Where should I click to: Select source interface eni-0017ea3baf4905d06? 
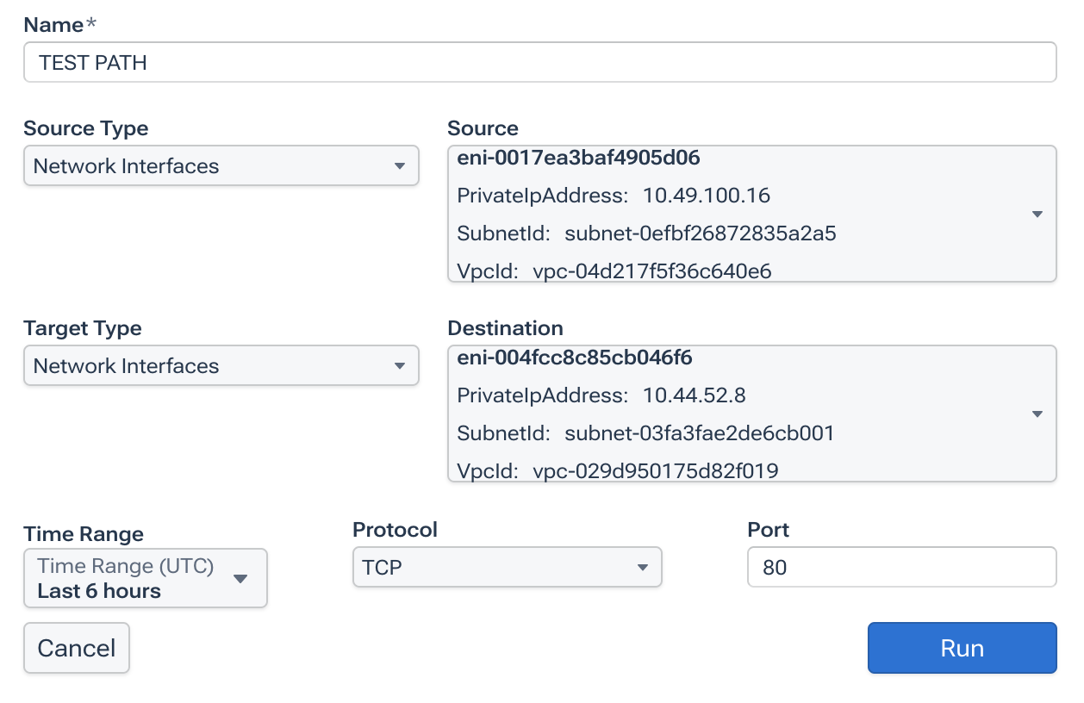(578, 158)
